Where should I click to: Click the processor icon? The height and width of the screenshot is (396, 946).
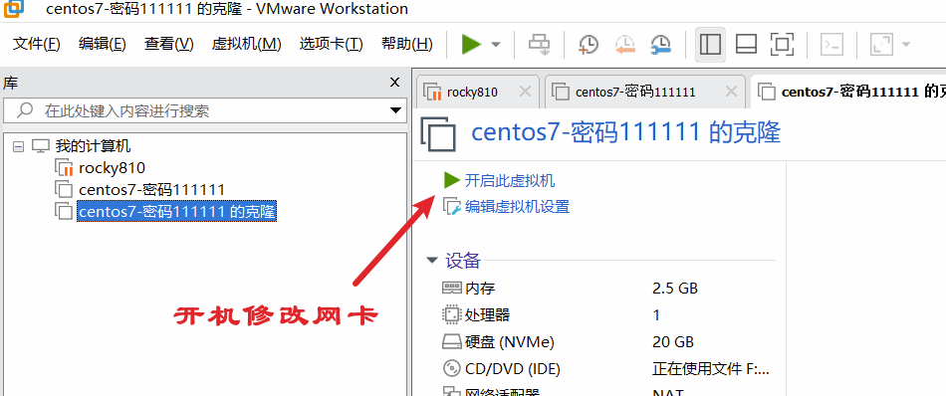coord(451,314)
